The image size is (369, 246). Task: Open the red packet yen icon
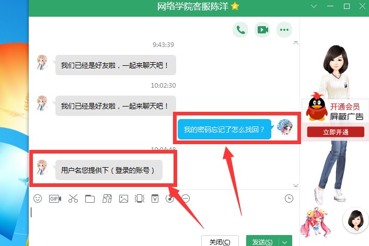(x=155, y=198)
